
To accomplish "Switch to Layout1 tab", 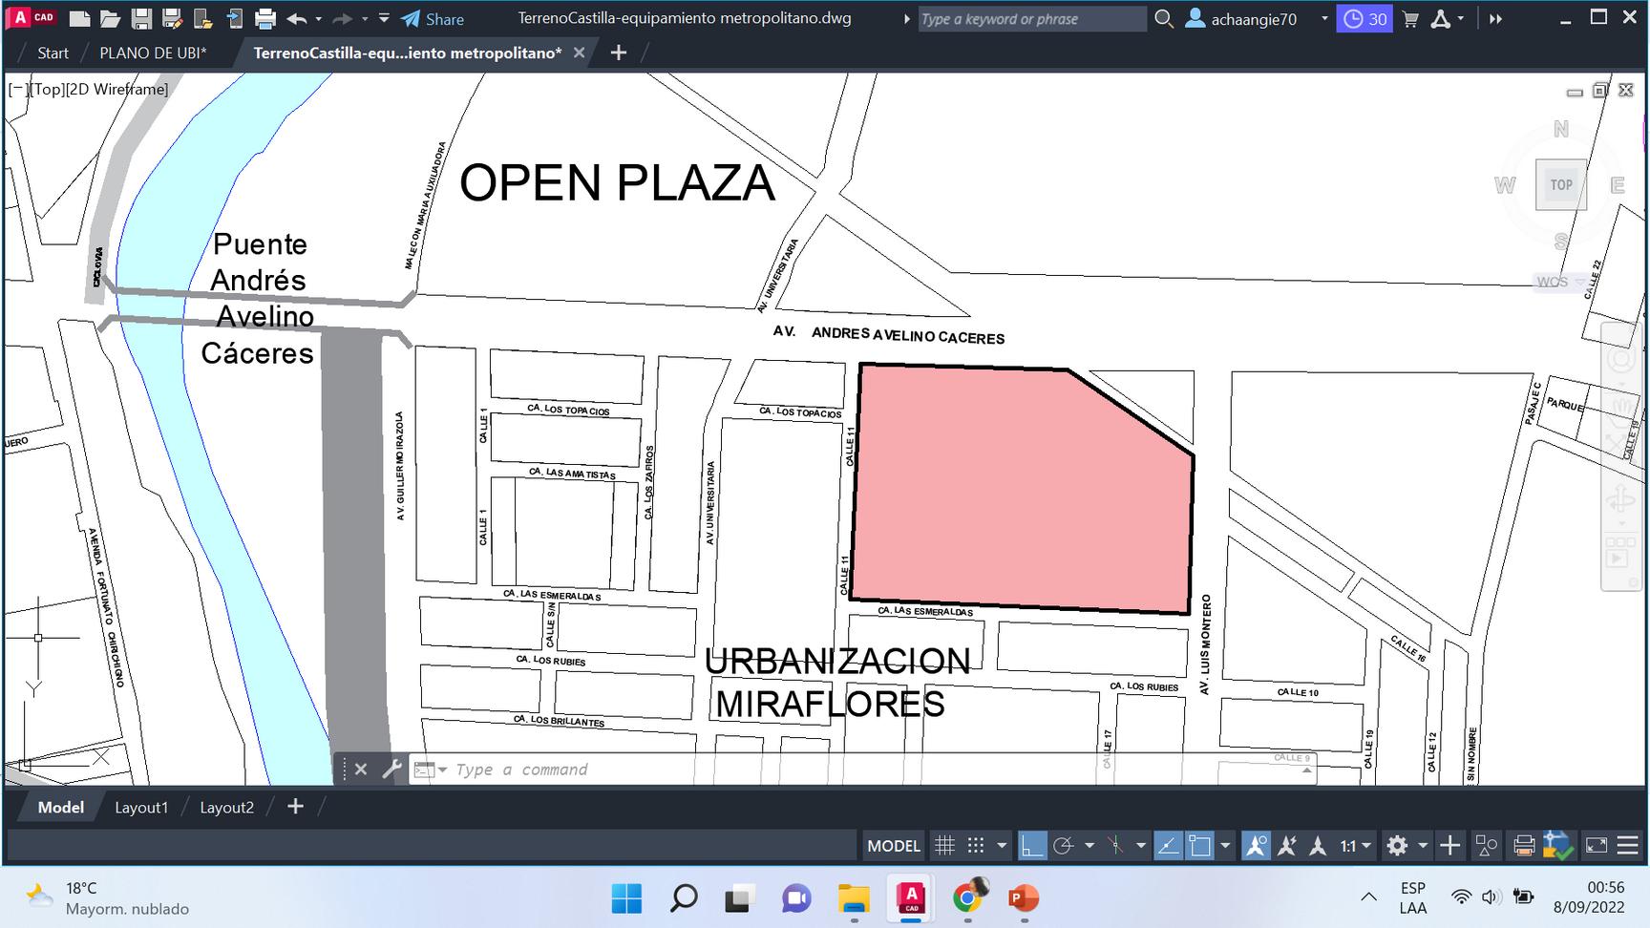I will click(141, 808).
